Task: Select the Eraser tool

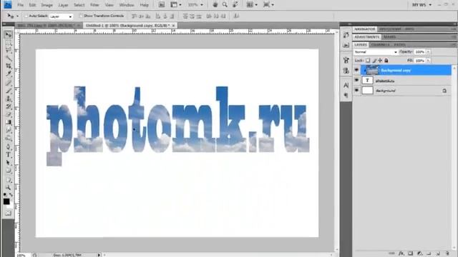Action: [8, 114]
